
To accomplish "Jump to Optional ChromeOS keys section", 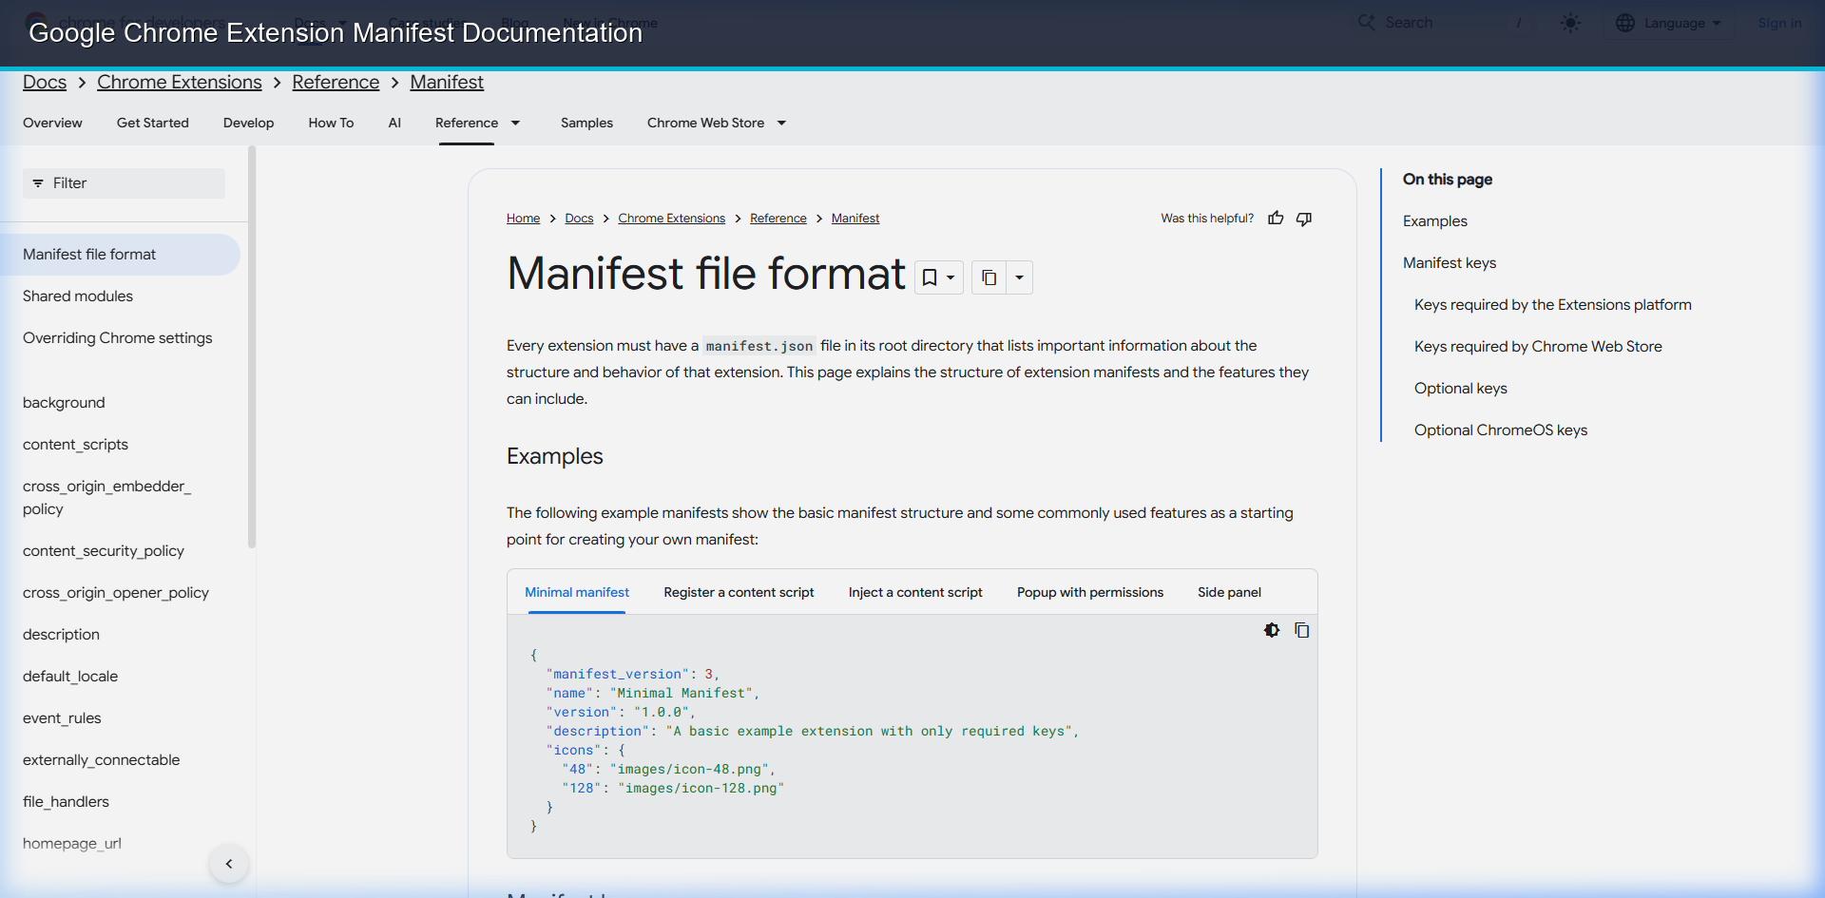I will pos(1501,430).
